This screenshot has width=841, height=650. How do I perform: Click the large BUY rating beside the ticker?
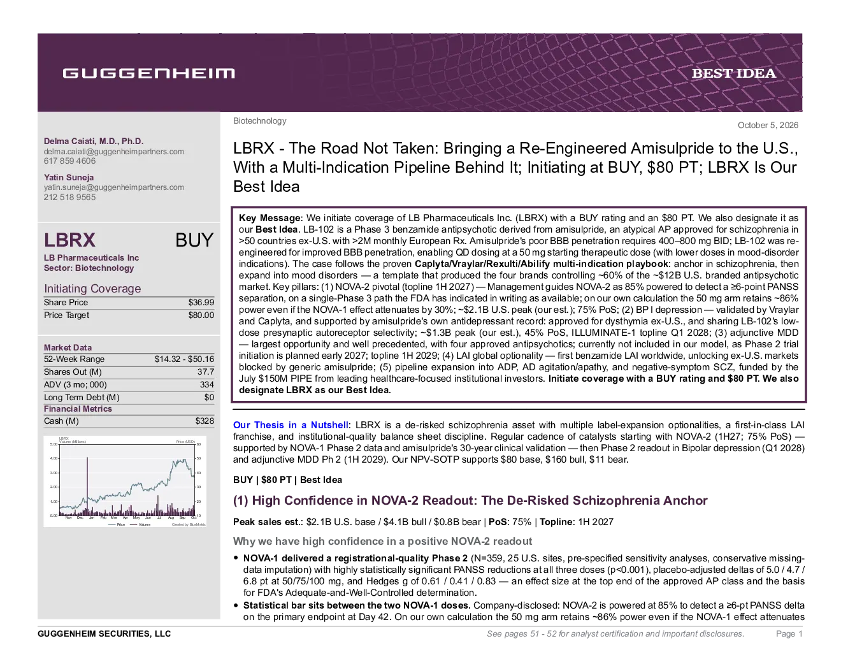(x=194, y=240)
